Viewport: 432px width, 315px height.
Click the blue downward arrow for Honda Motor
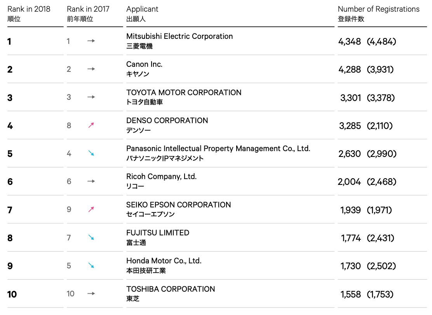tap(91, 265)
